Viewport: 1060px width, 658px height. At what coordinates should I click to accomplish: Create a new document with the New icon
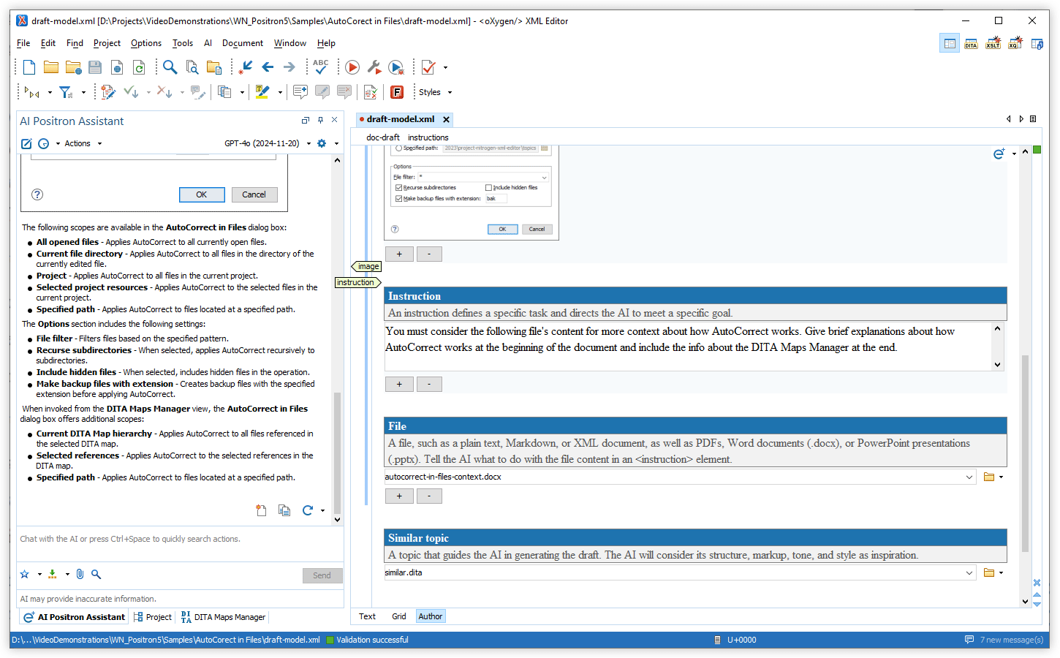coord(29,67)
